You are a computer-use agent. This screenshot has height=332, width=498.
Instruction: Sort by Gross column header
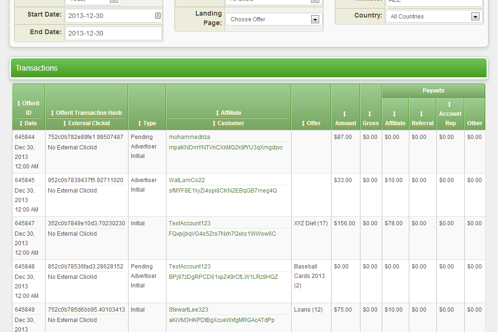370,119
